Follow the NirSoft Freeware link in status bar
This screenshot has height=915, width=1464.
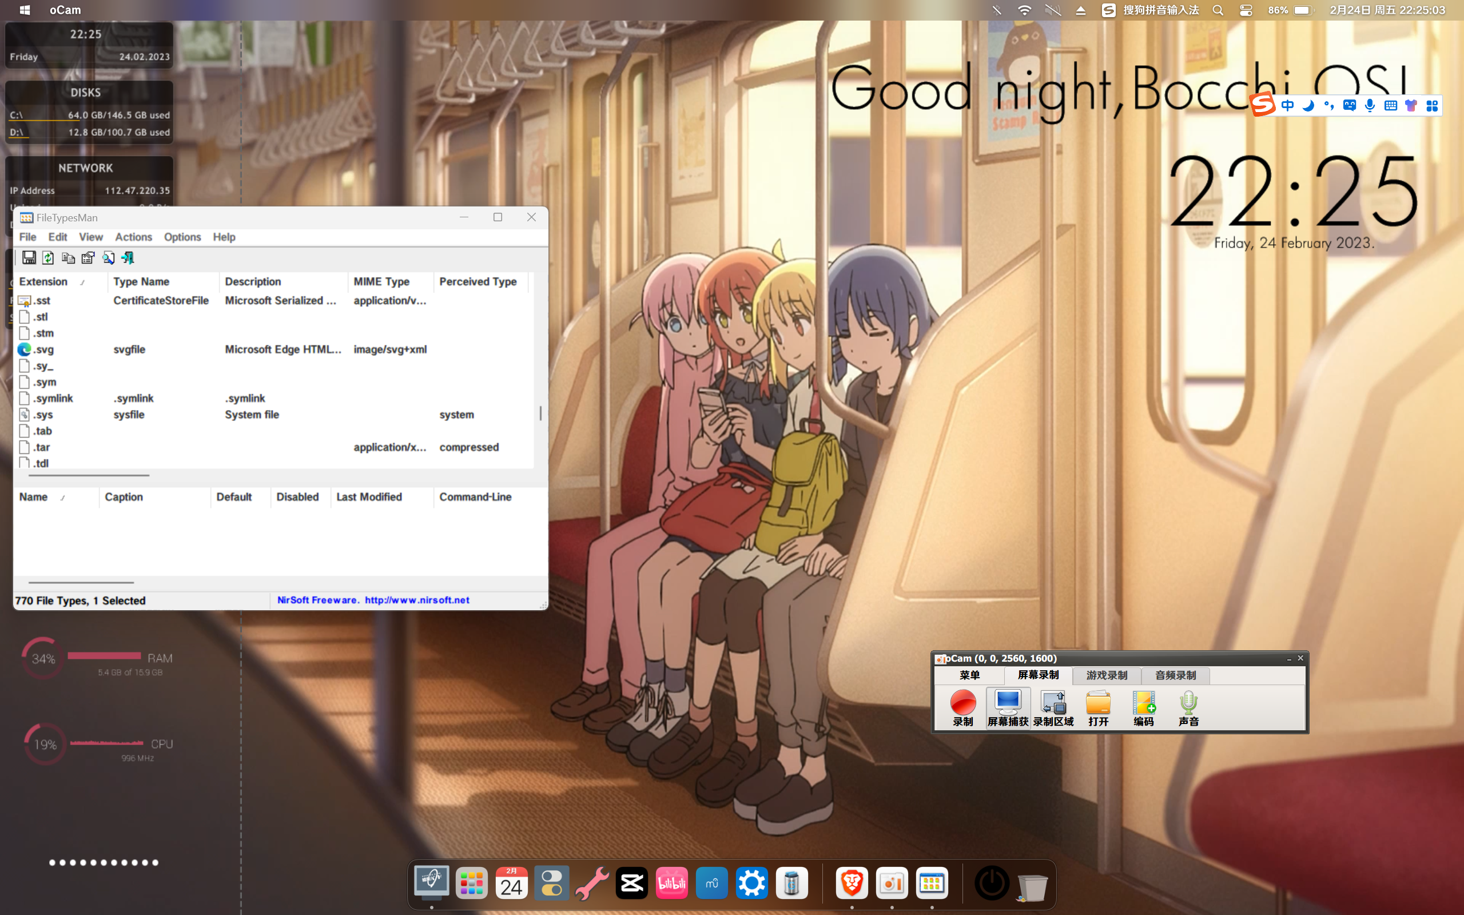coord(373,600)
